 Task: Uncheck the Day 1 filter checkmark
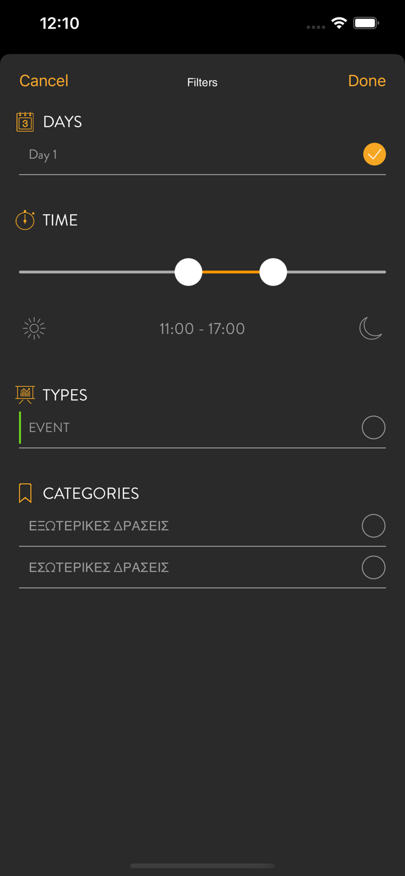coord(374,154)
